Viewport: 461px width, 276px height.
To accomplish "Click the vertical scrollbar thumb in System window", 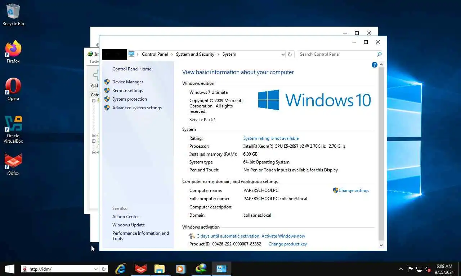I will point(381,154).
